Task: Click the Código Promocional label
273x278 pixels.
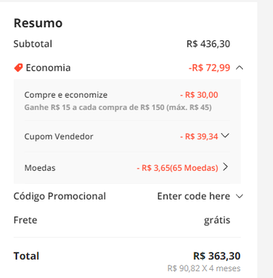Action: (x=60, y=196)
